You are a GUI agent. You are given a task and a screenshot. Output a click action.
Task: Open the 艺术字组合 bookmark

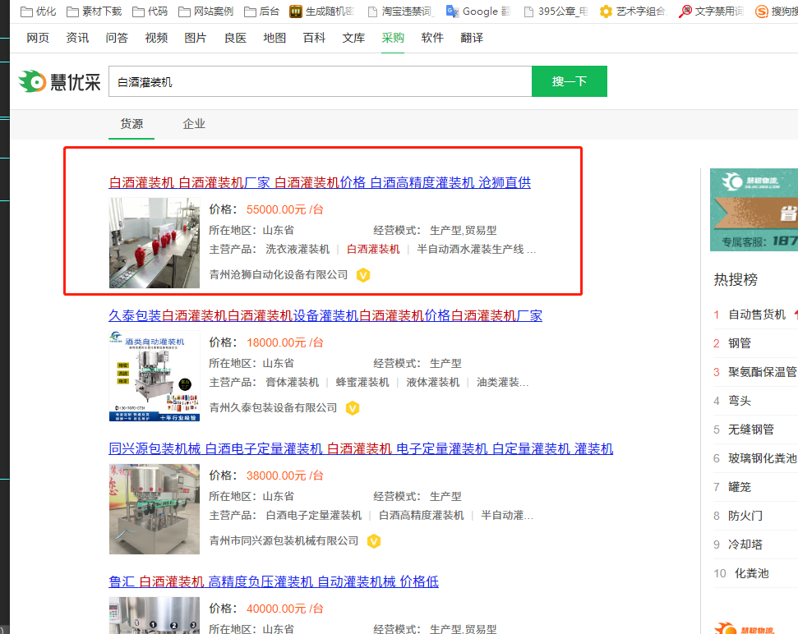pyautogui.click(x=633, y=11)
